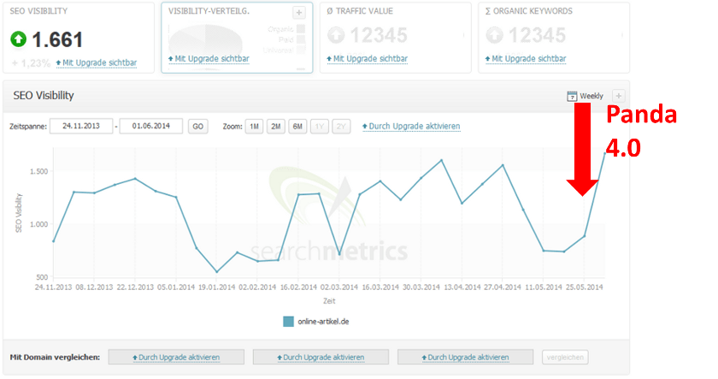Click the chart data point at 19.01.2014
Viewport: 718px width, 379px height.
[216, 272]
